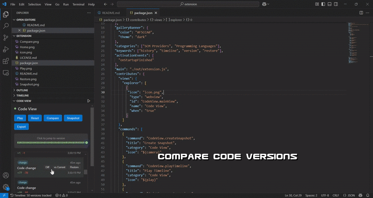The height and width of the screenshot is (198, 373).
Task: Click 'Timeline: 50 versions tracked' status item
Action: point(31,195)
